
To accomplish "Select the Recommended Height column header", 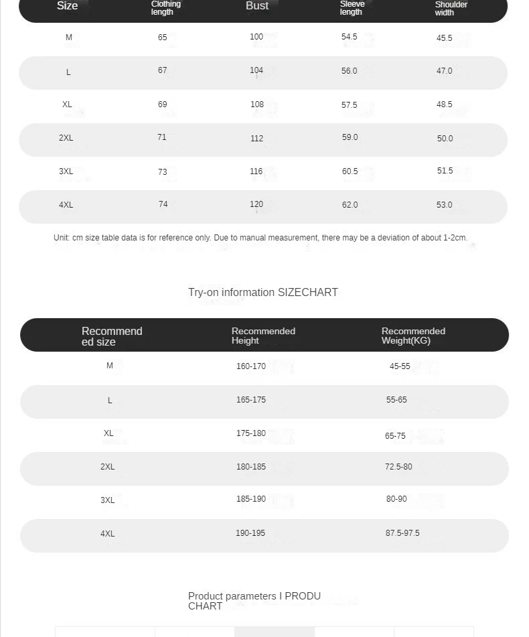I will 263,336.
